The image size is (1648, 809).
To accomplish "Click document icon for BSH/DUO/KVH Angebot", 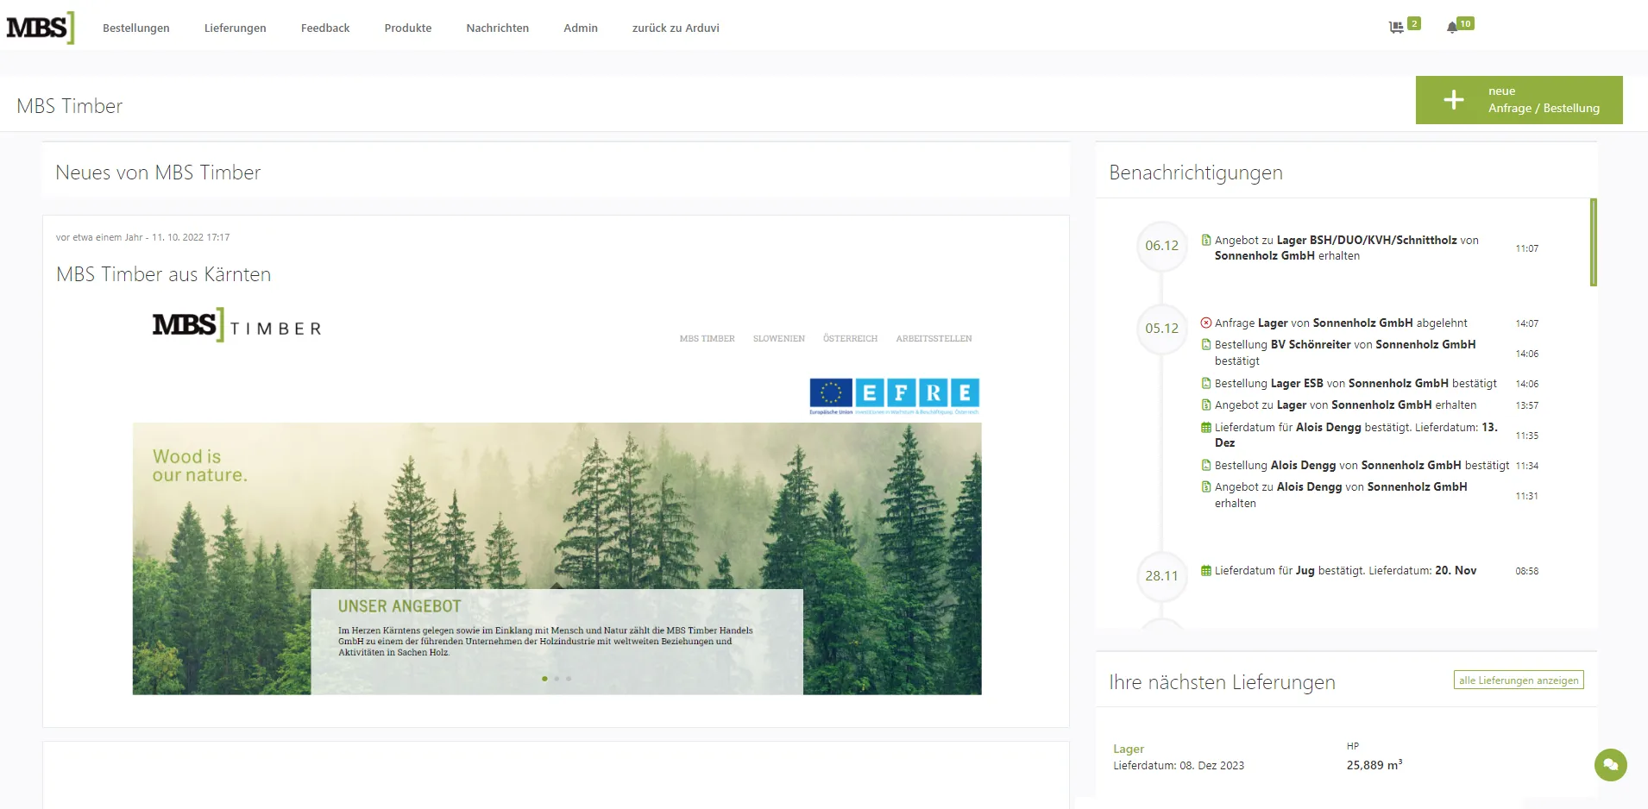I will (1206, 241).
